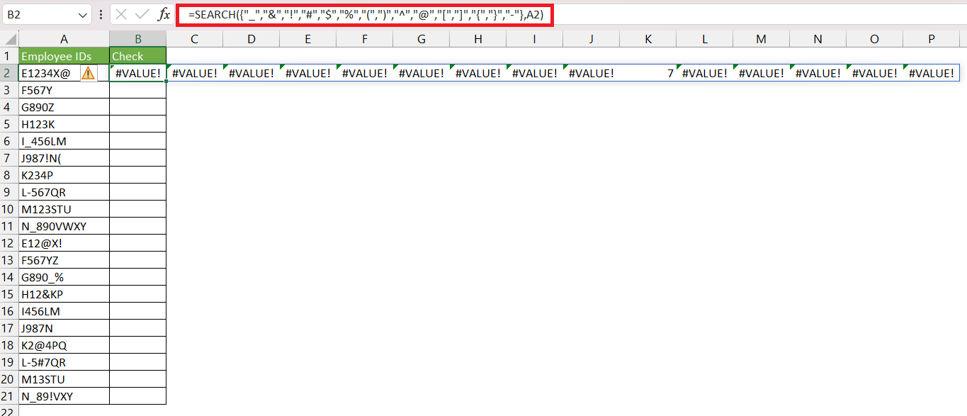
Task: Select the #VALUE! cell in column G
Action: [422, 73]
